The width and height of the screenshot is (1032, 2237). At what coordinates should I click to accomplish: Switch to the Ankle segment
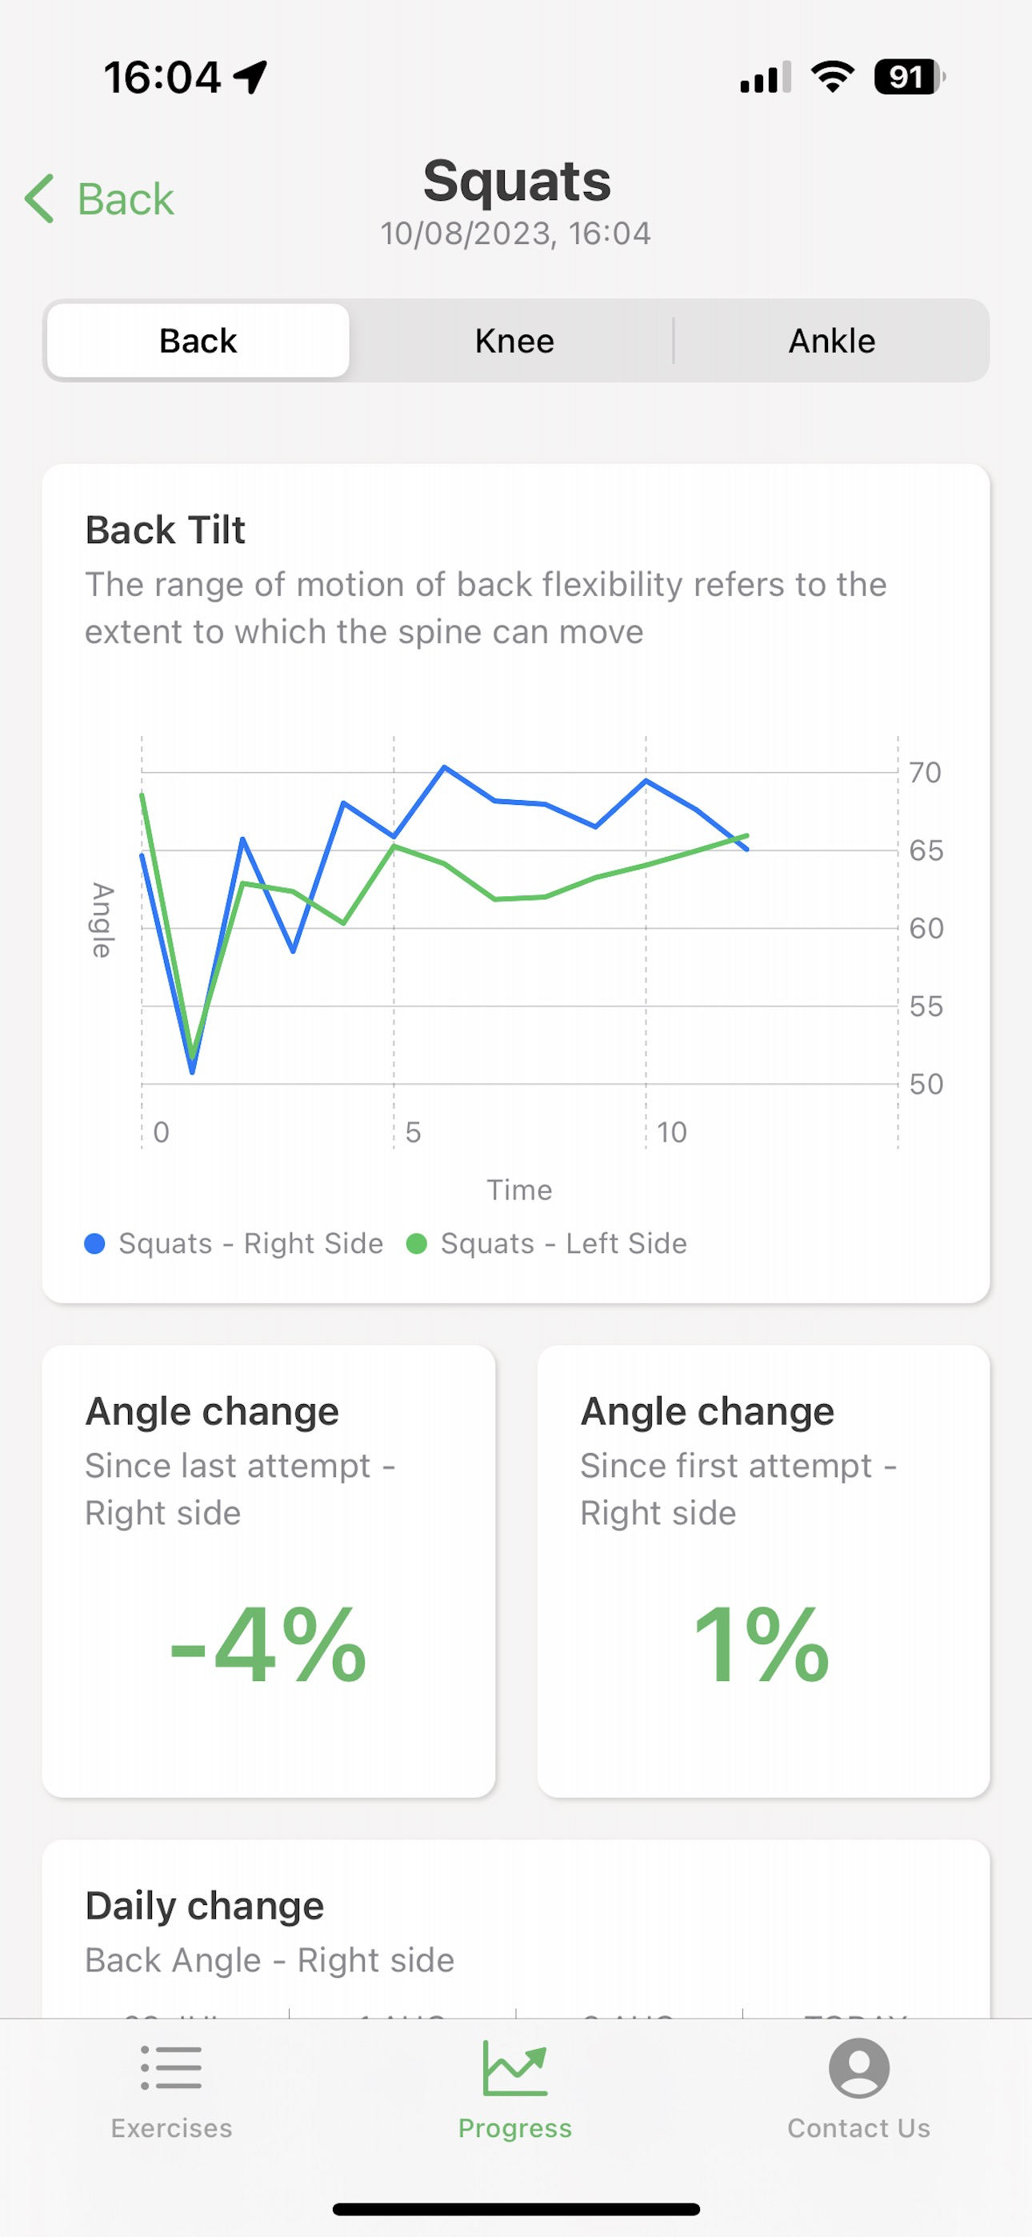point(831,340)
